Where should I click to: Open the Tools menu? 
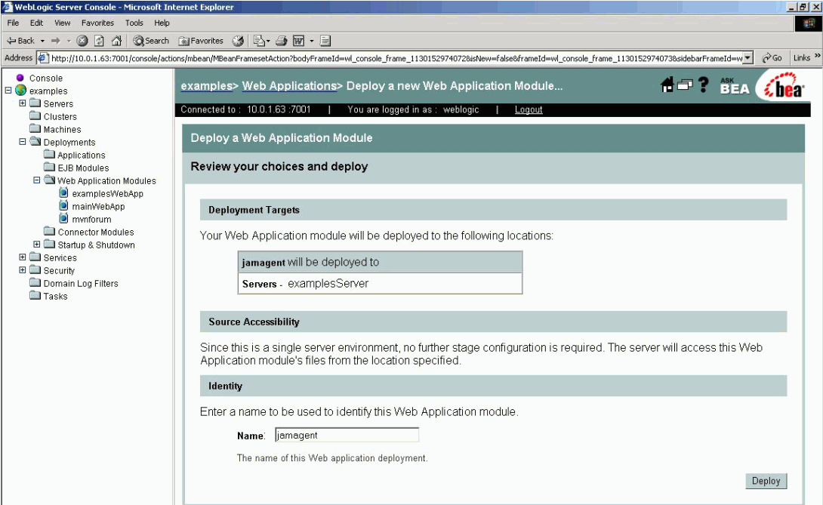click(134, 22)
